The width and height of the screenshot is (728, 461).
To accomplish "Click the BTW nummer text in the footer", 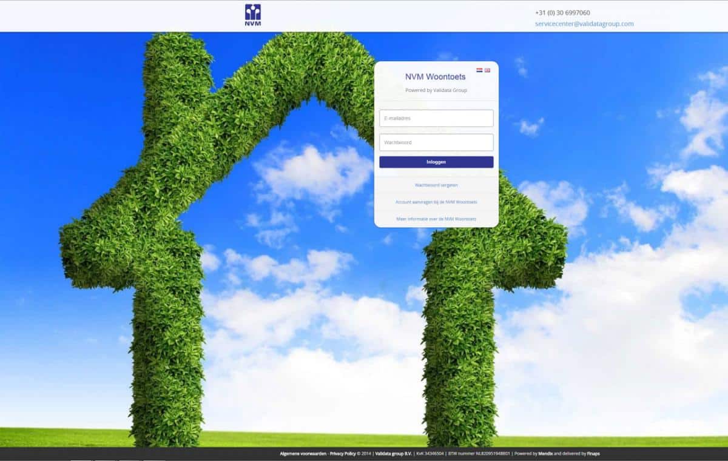I will [479, 454].
